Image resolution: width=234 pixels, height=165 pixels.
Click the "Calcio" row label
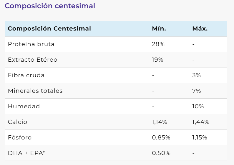pos(17,122)
